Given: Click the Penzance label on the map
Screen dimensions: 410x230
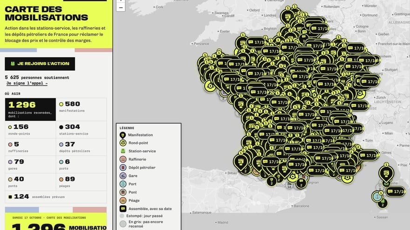Looking at the screenshot, I should pyautogui.click(x=201, y=44).
